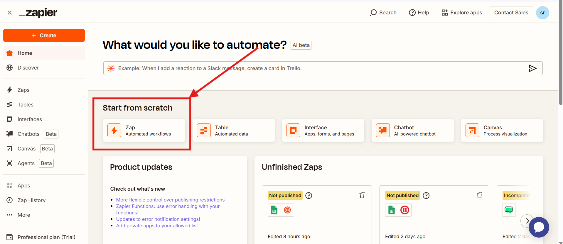Click Google Sheets icon on Zap edited 2 days ago
Image resolution: width=563 pixels, height=244 pixels.
click(392, 210)
